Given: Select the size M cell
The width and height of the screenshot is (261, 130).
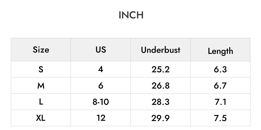Looking at the screenshot, I should pos(41,85).
